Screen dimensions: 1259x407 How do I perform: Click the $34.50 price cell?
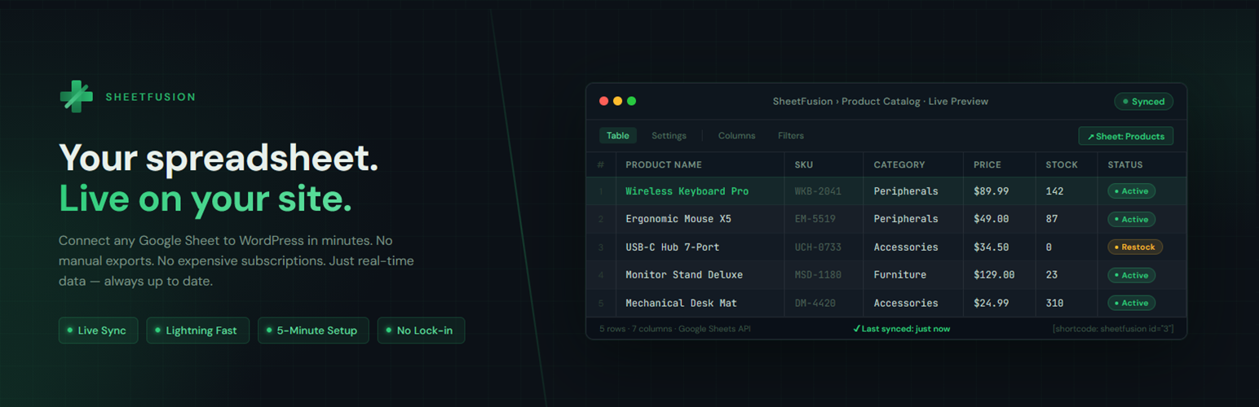991,247
